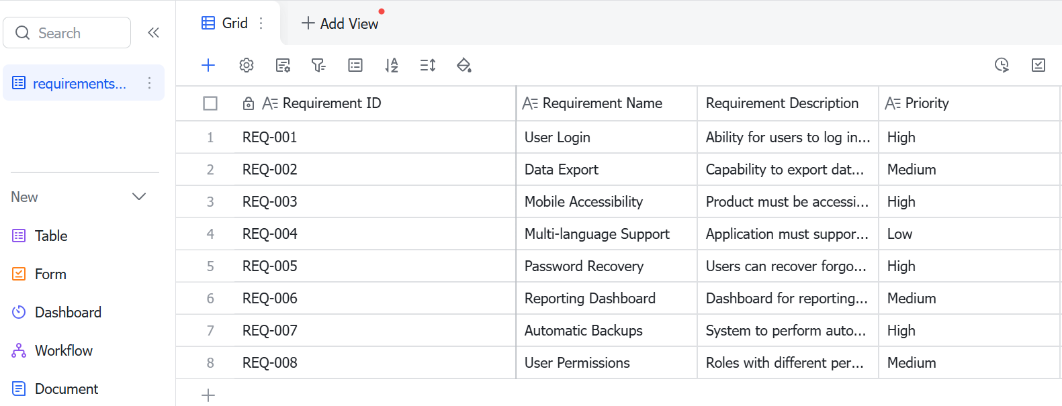1062x406 pixels.
Task: Open the record history clock icon
Action: 1002,65
